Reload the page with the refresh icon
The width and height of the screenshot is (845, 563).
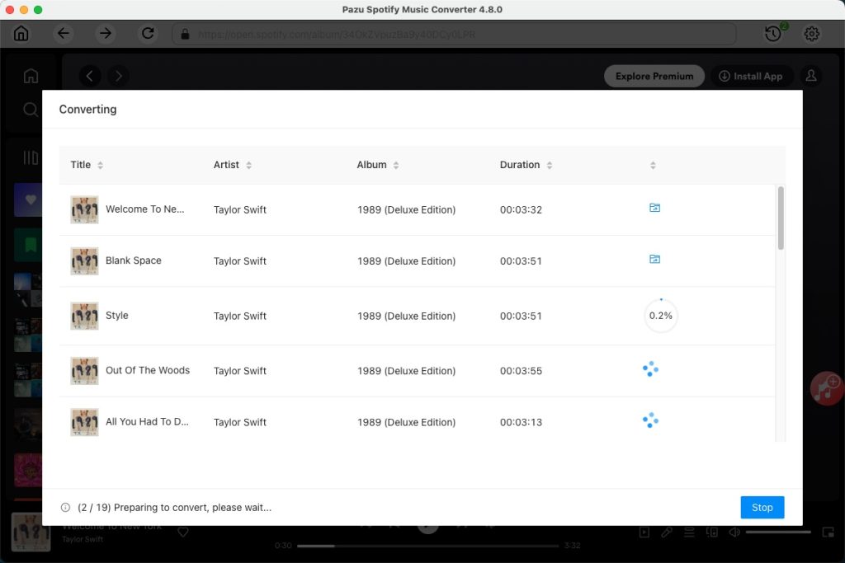[x=148, y=34]
